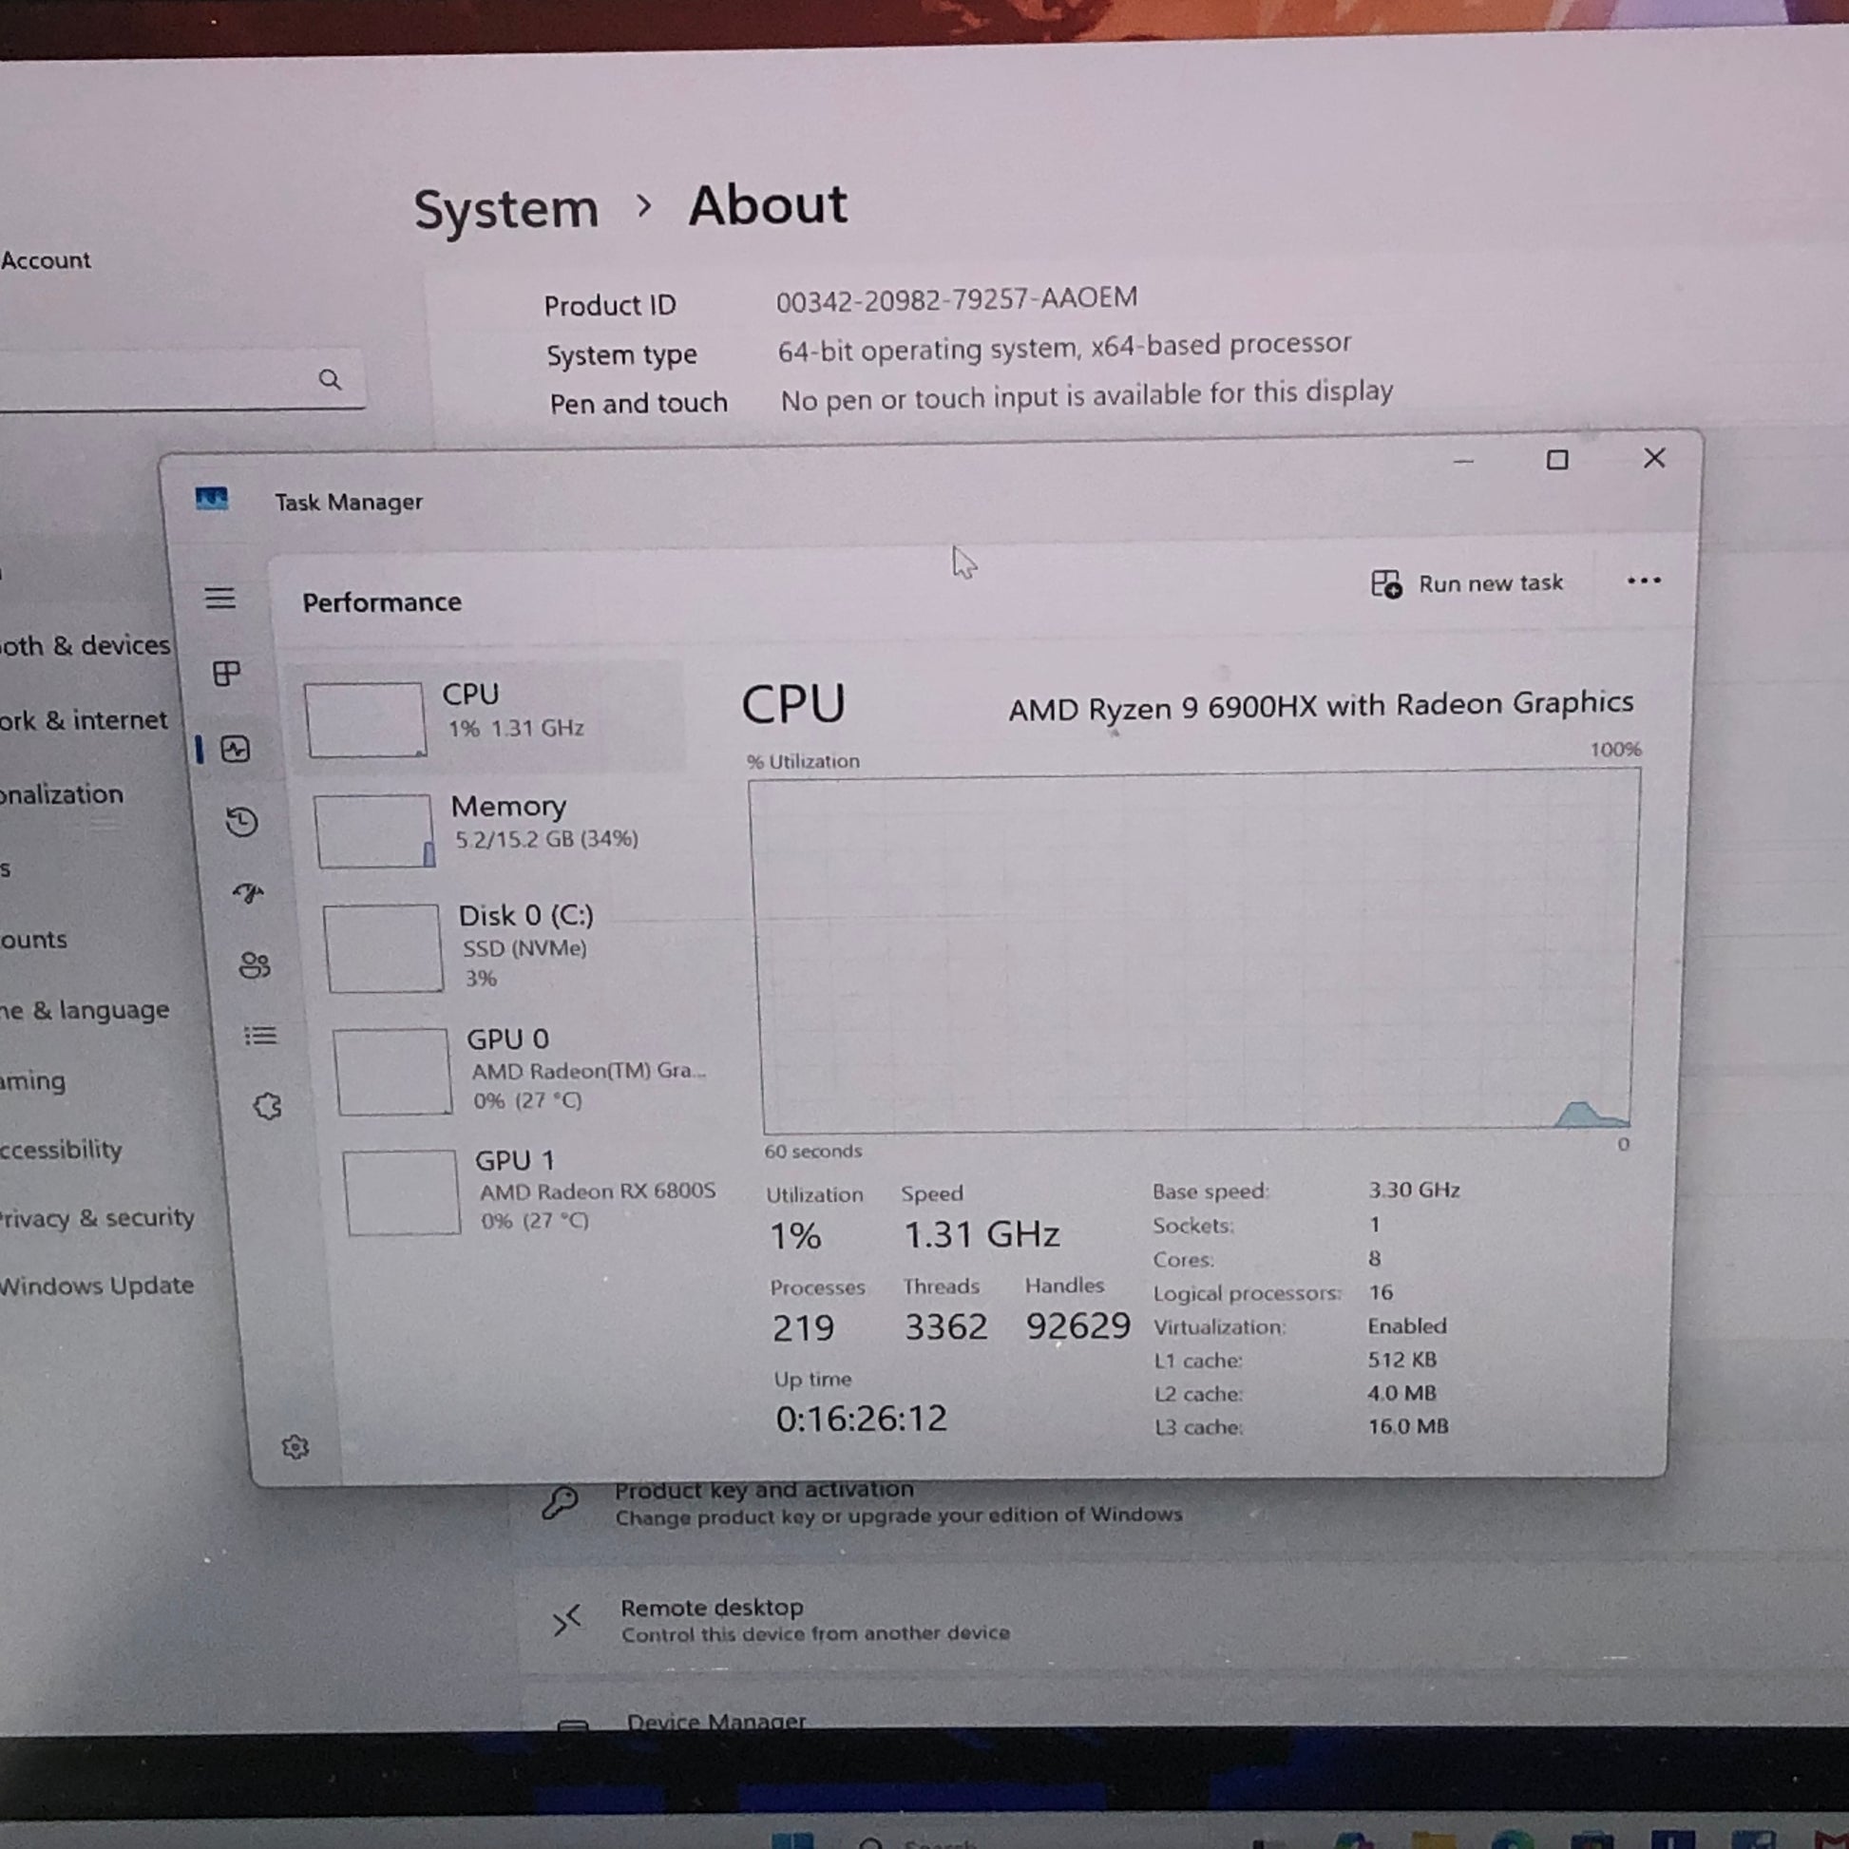
Task: Open the Services icon in Task Manager
Action: click(268, 1106)
